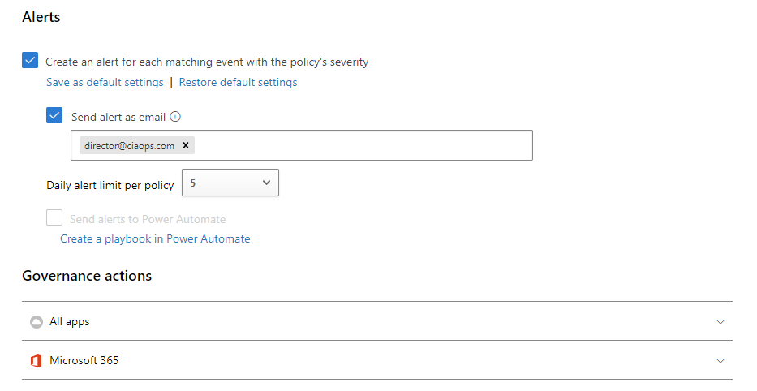This screenshot has width=757, height=391.
Task: Click the Send alert as email label text
Action: tap(118, 117)
